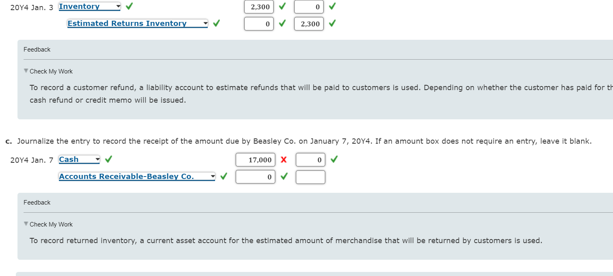Click the zero credit box in the Cash row
This screenshot has width=613, height=276.
310,160
